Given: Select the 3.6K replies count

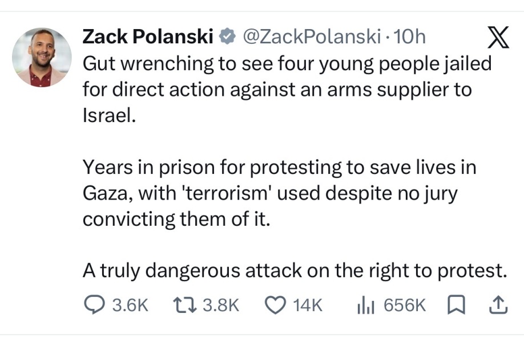Looking at the screenshot, I should 130,306.
